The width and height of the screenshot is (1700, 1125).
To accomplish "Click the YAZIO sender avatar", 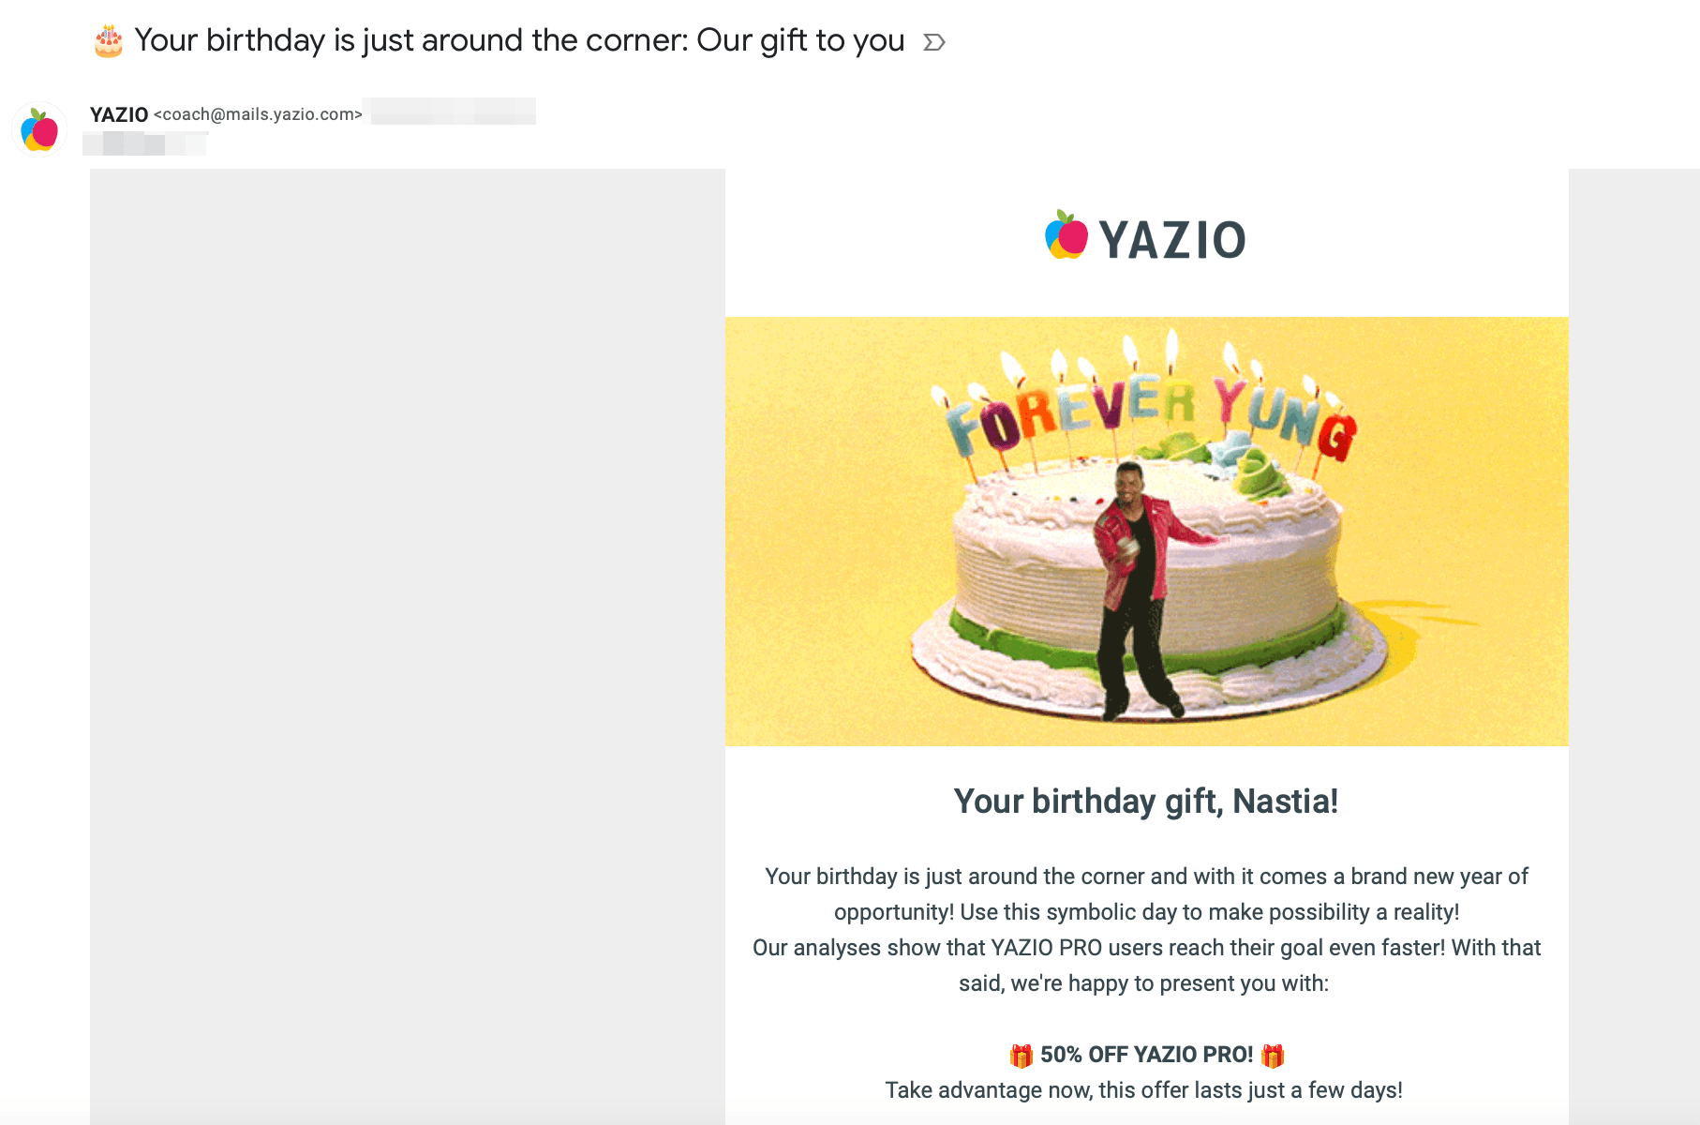I will (x=39, y=129).
